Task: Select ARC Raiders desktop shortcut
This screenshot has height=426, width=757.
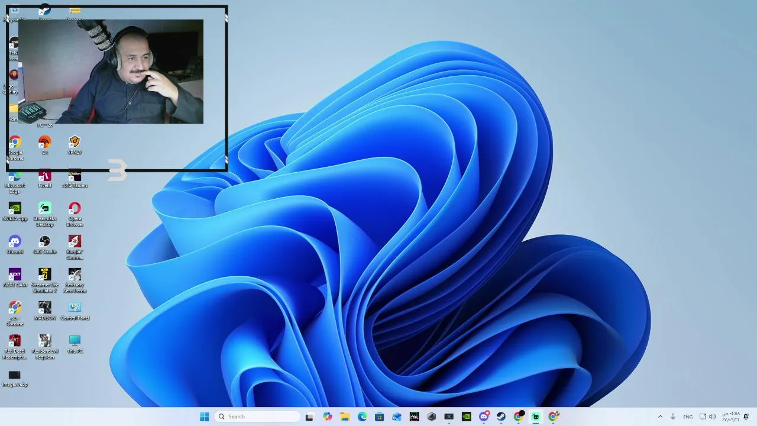Action: [75, 179]
